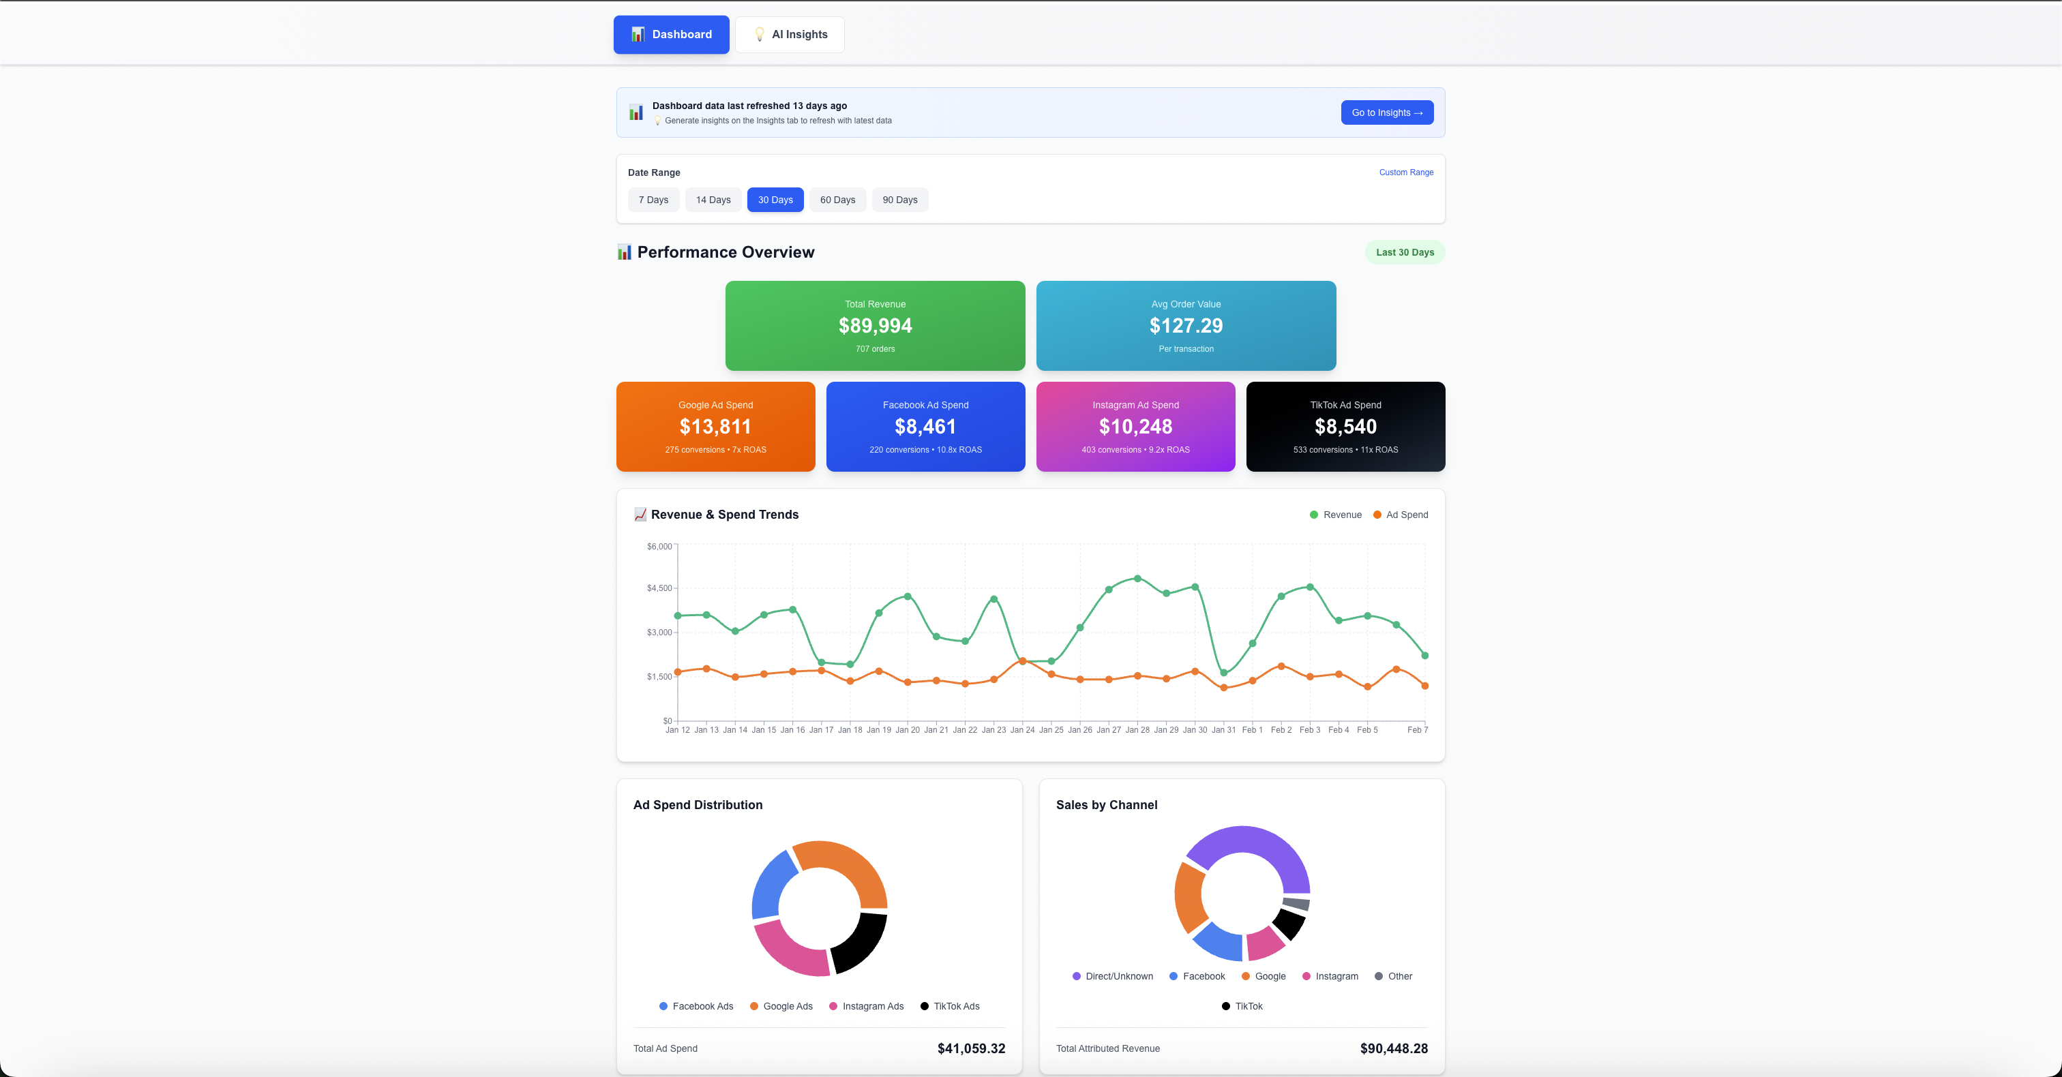This screenshot has width=2062, height=1077.
Task: Select the 7 Days date range
Action: (x=653, y=199)
